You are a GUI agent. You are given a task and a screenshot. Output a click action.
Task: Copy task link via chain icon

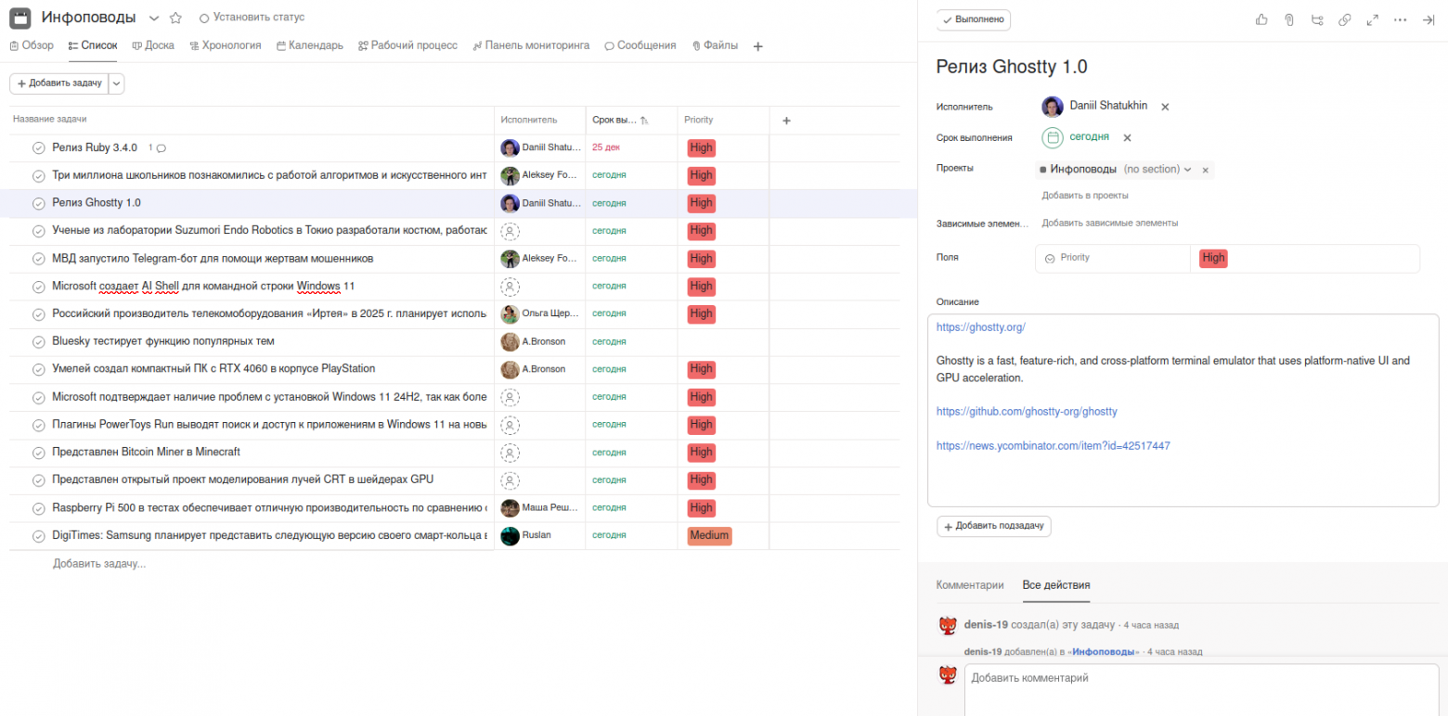[x=1344, y=19]
